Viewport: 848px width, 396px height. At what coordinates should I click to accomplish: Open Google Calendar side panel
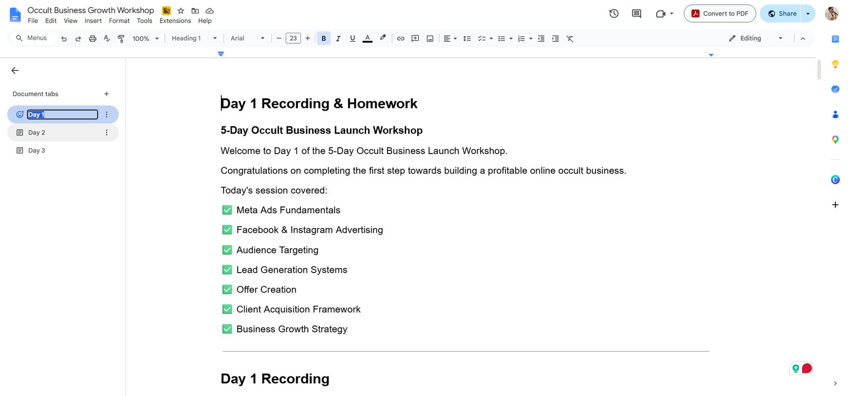click(835, 39)
